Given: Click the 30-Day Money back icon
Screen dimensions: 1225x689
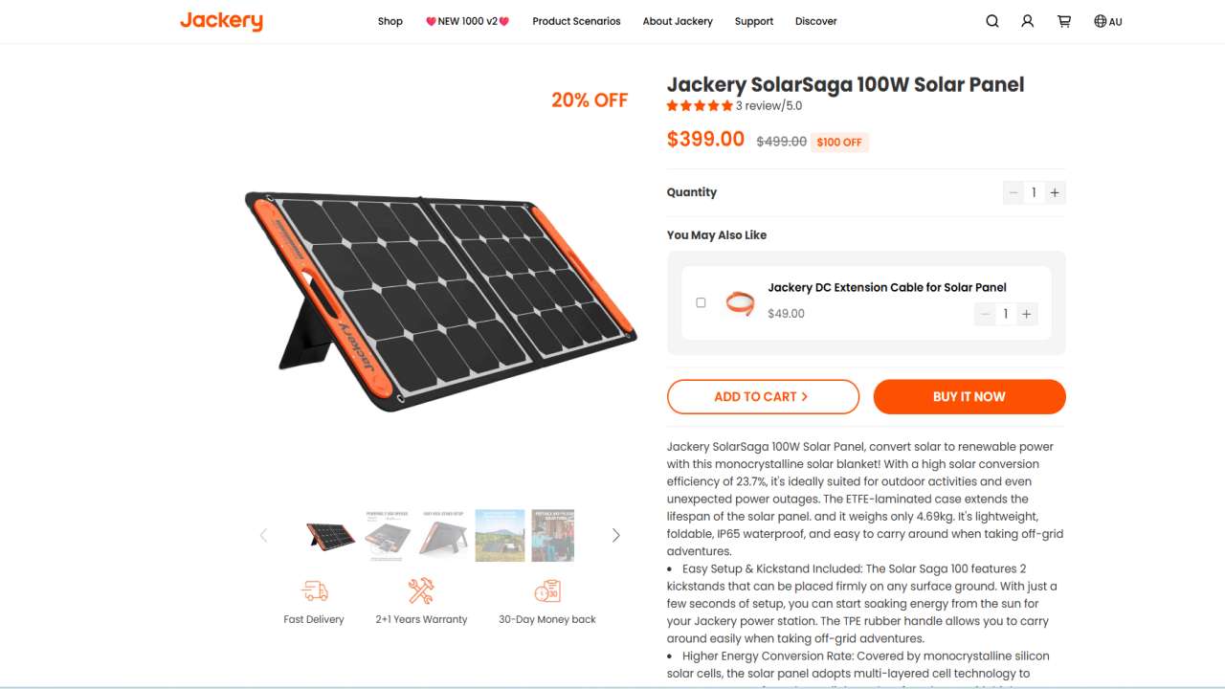Looking at the screenshot, I should (546, 590).
